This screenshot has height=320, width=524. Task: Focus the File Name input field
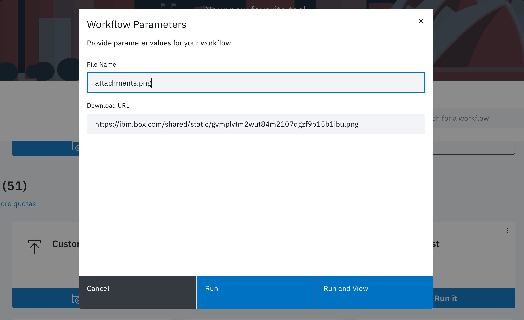pos(256,83)
